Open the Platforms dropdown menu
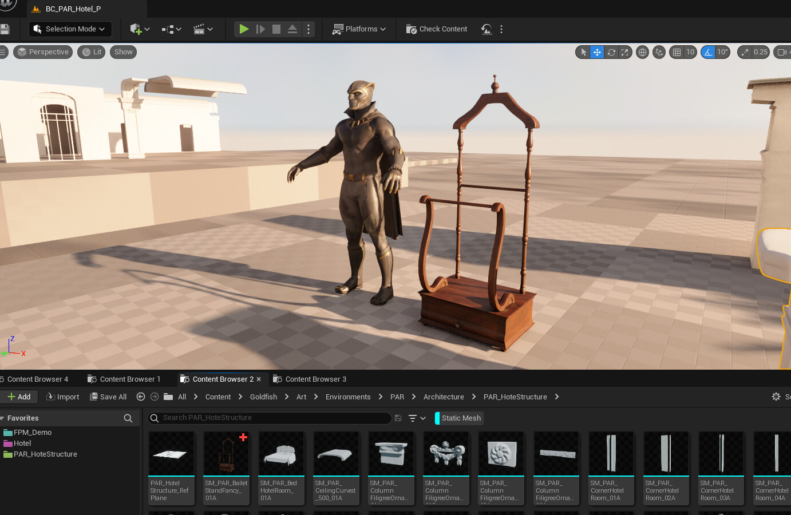The height and width of the screenshot is (515, 791). (359, 29)
